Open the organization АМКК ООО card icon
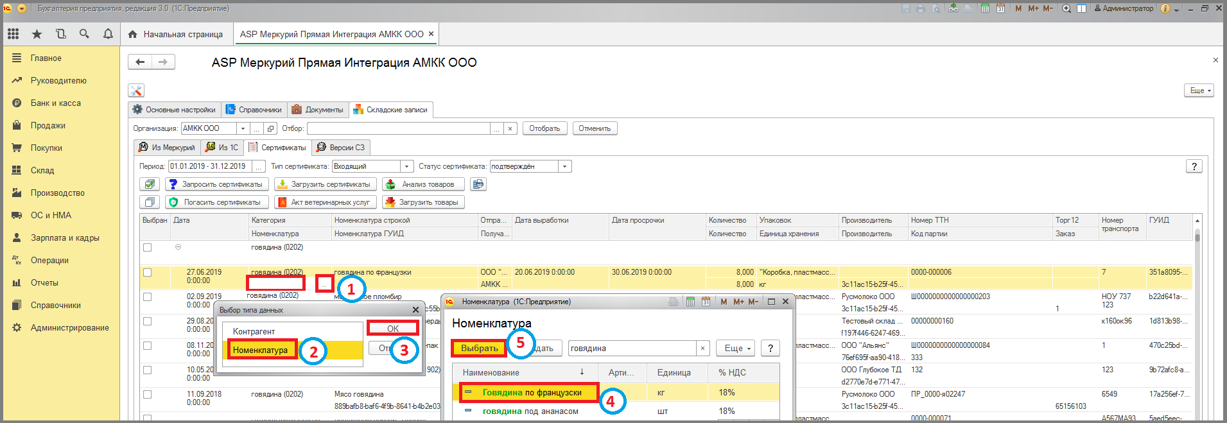Screen dimensions: 1227x423 271,128
